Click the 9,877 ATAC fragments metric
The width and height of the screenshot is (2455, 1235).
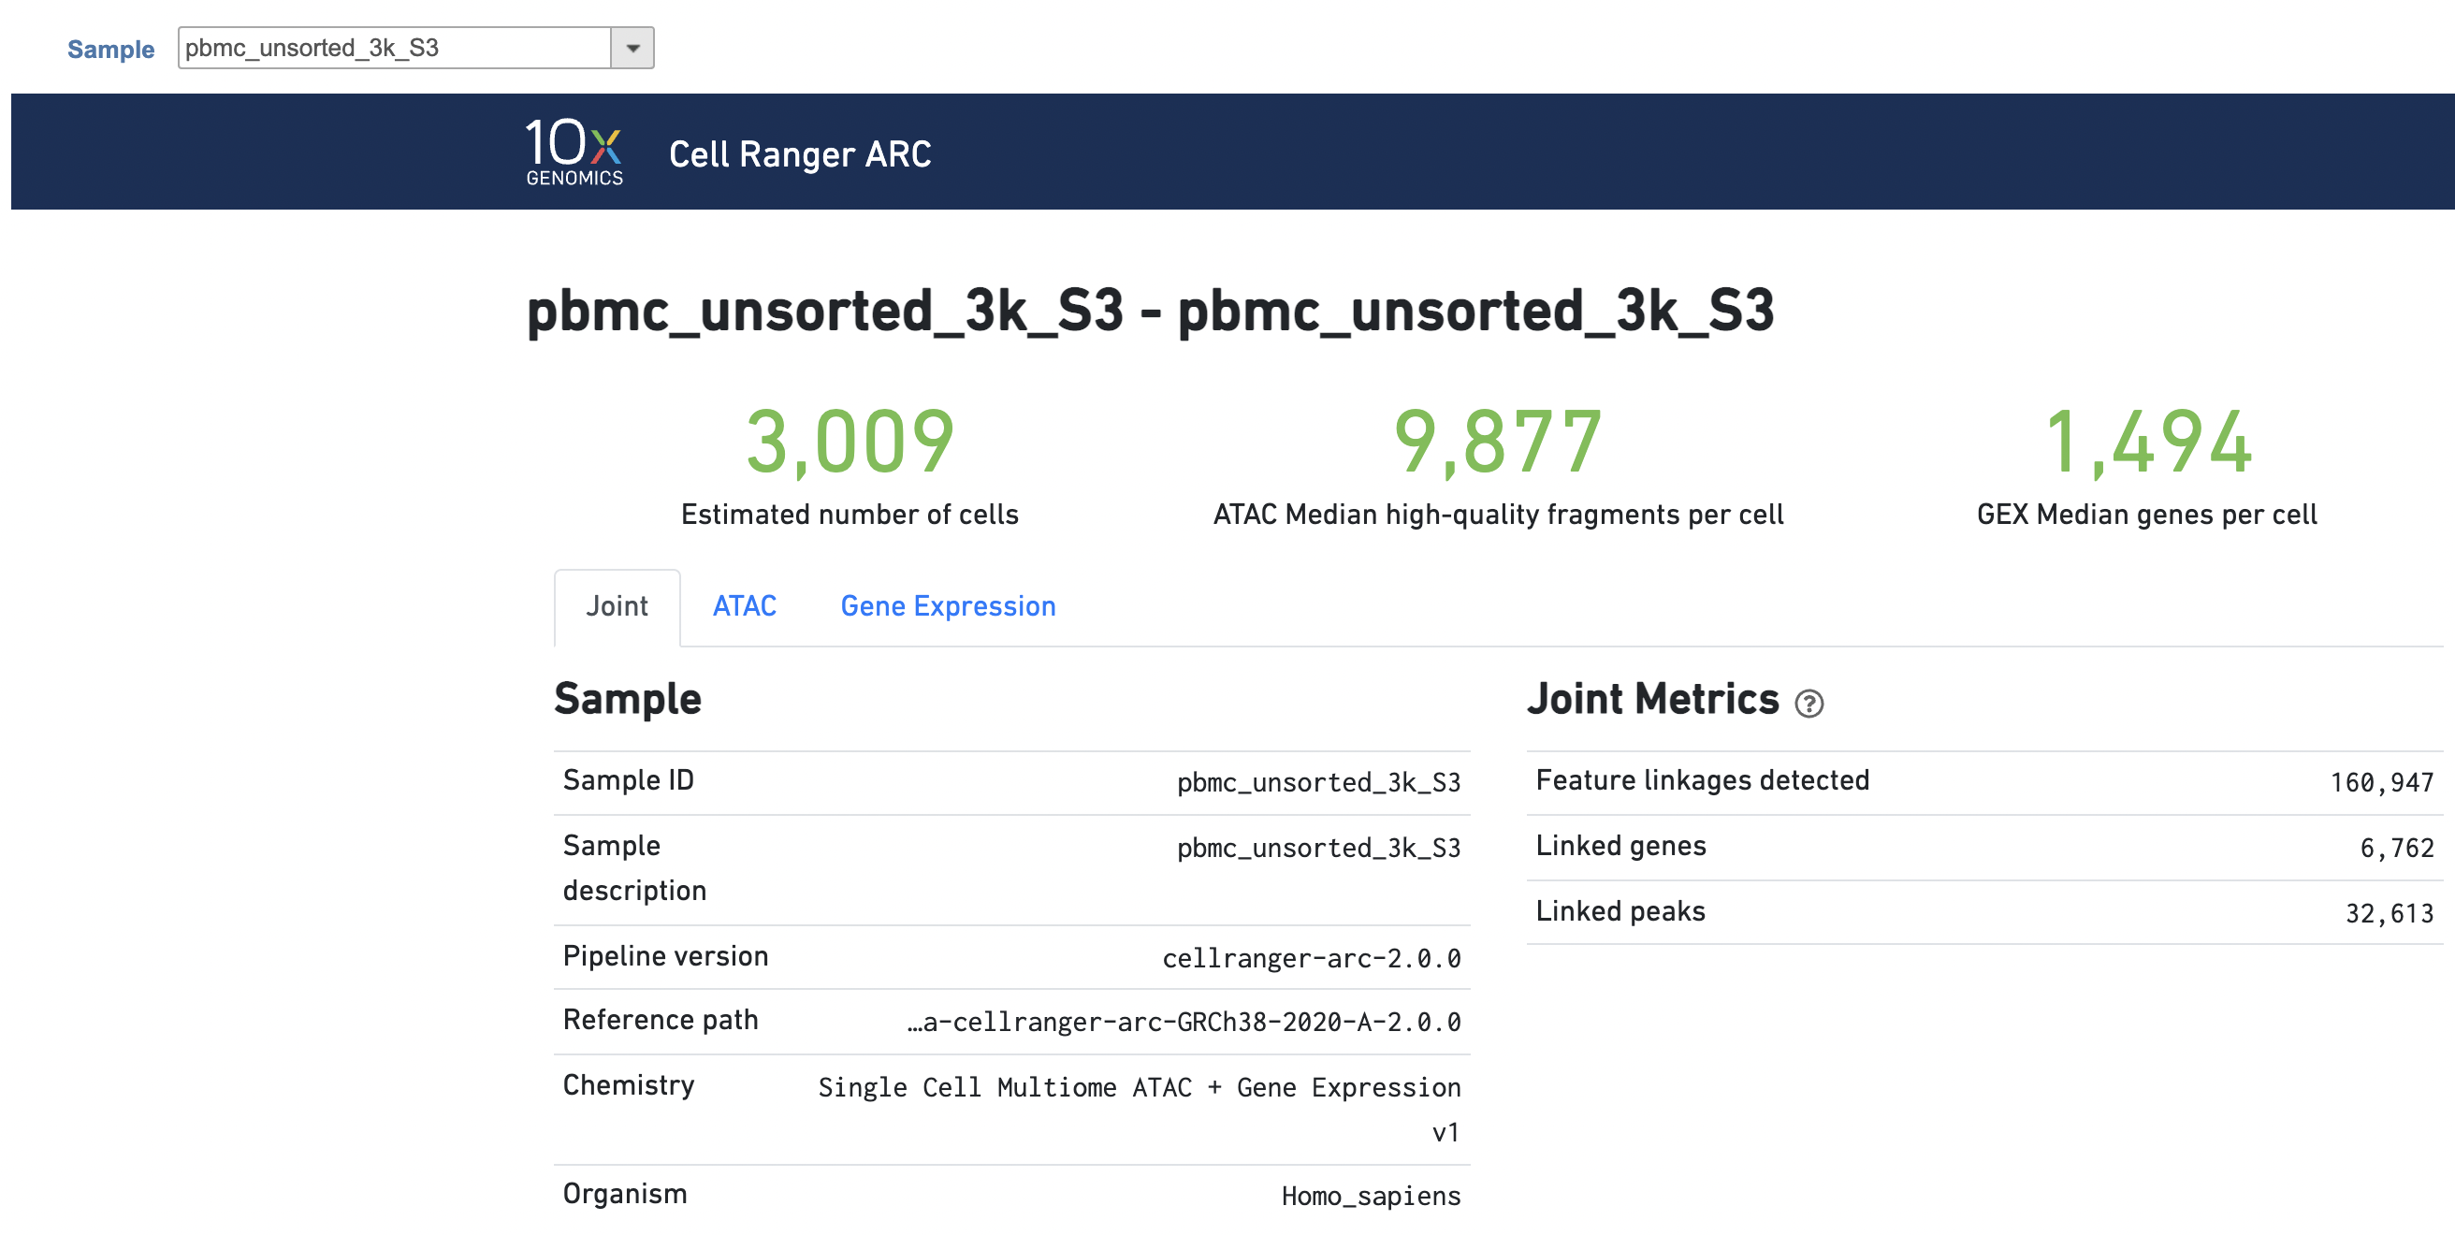pyautogui.click(x=1497, y=442)
